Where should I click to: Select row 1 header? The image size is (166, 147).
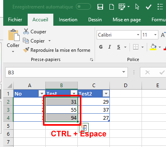point(8,94)
